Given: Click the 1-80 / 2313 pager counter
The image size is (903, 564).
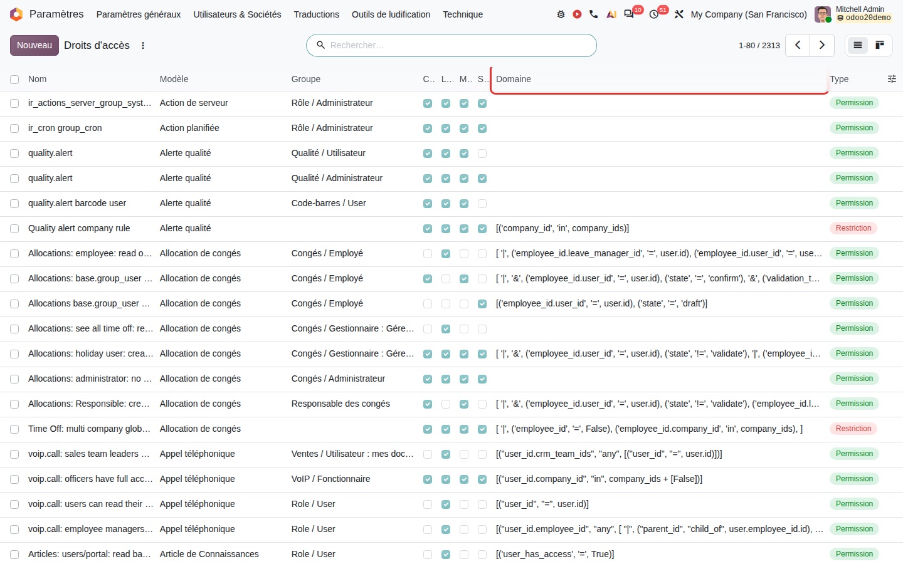Looking at the screenshot, I should point(759,46).
